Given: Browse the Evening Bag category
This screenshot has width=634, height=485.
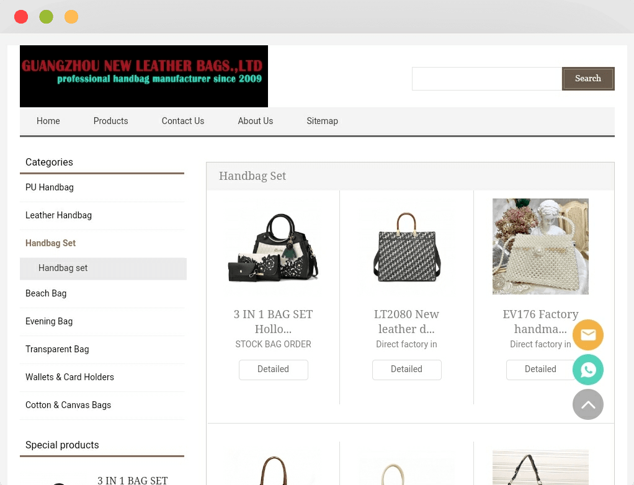Looking at the screenshot, I should 49,321.
